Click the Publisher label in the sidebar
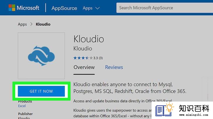The height and width of the screenshot is (119, 213). click(25, 114)
